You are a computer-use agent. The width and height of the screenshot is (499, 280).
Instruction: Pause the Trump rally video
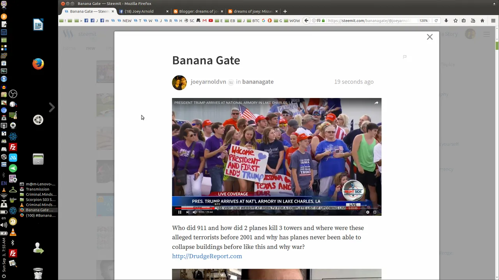(x=180, y=212)
